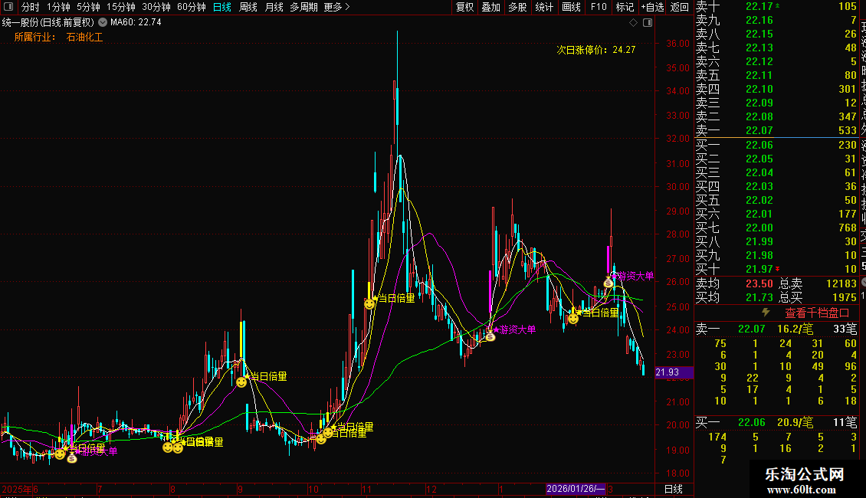
Task: Click money bag icon by January 游资大单
Action: pos(490,335)
